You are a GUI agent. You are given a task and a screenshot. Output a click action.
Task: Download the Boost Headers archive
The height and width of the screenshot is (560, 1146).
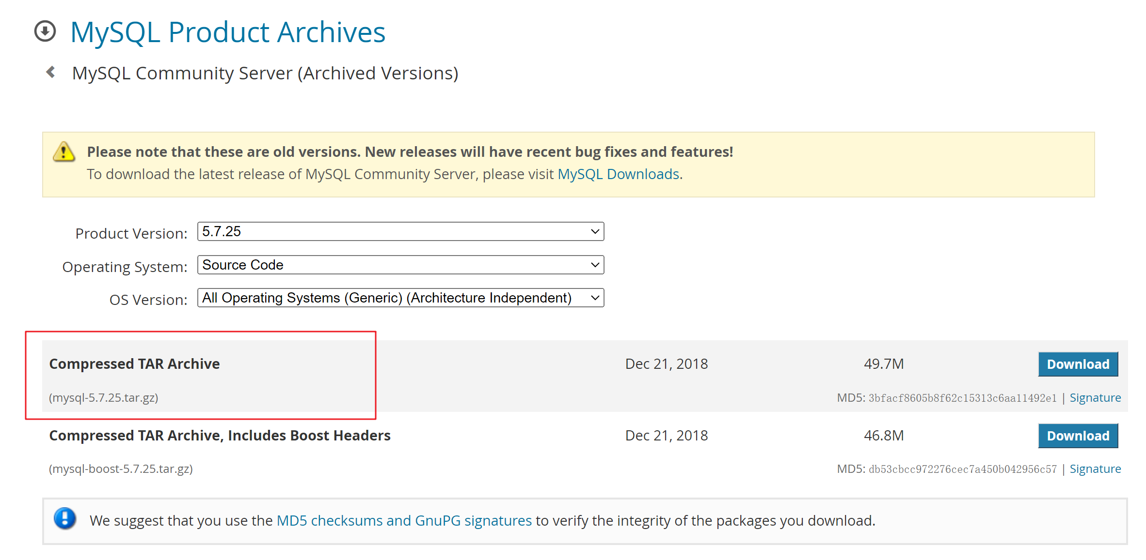point(1077,436)
